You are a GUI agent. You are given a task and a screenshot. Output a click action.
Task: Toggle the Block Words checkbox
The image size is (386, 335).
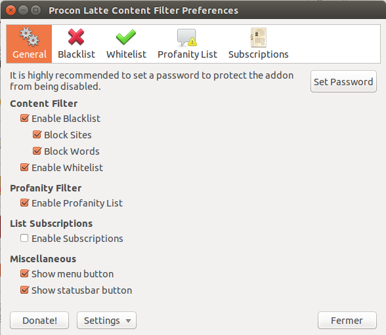pyautogui.click(x=37, y=151)
